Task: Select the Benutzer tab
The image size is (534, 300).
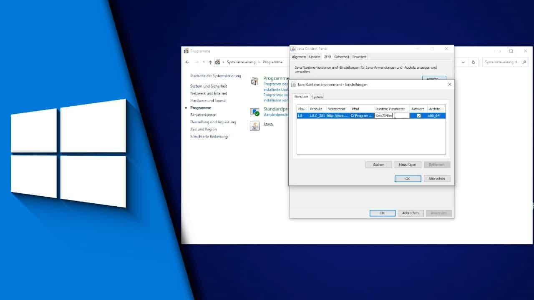Action: point(301,96)
